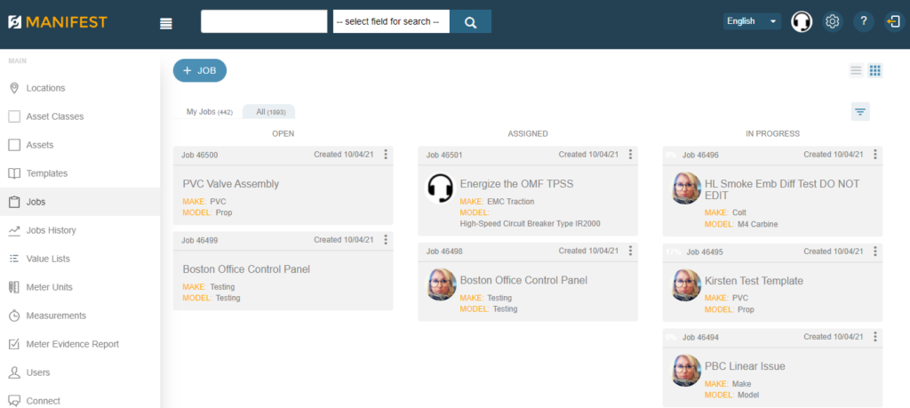
Task: Open options menu for Job 46500
Action: tap(386, 155)
